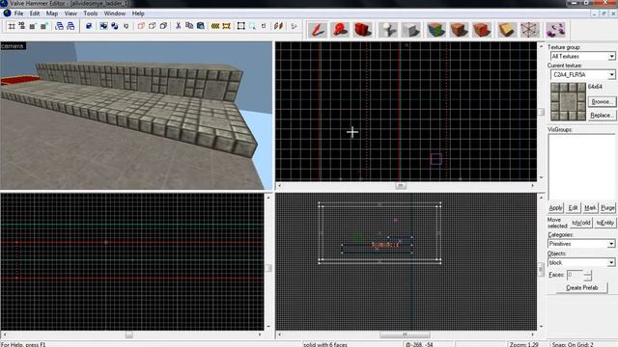
Task: Click the top view horizontal scrollbar thumb
Action: [401, 185]
